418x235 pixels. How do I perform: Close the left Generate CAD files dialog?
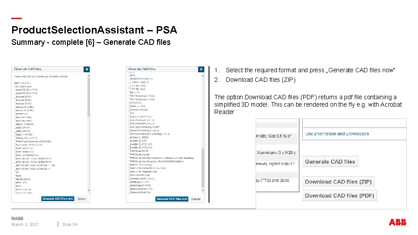pos(87,69)
